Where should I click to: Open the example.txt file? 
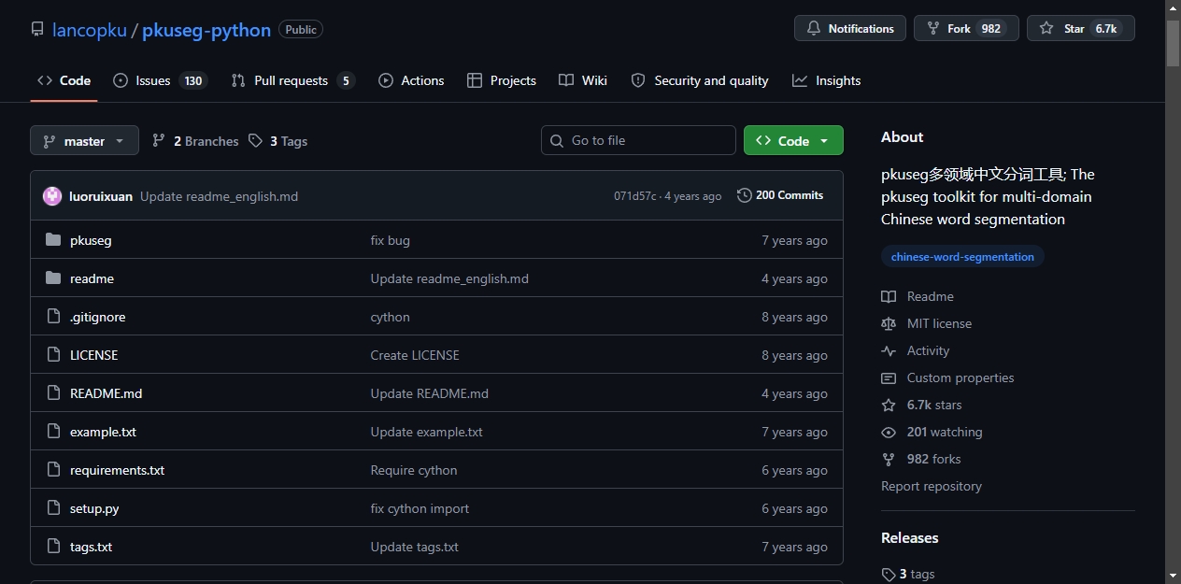click(x=103, y=432)
